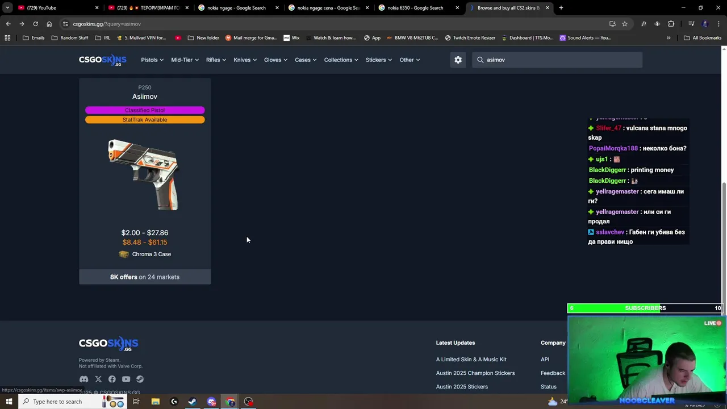Open A Limited Skin & A Music Kit update
The height and width of the screenshot is (409, 727).
click(471, 360)
